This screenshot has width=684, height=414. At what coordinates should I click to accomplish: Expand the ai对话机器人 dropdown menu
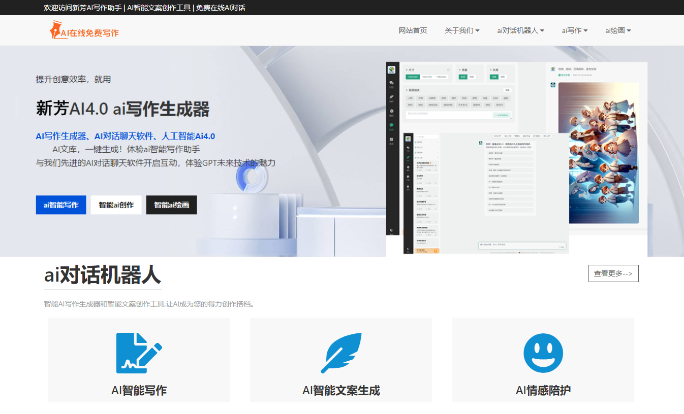click(x=520, y=30)
